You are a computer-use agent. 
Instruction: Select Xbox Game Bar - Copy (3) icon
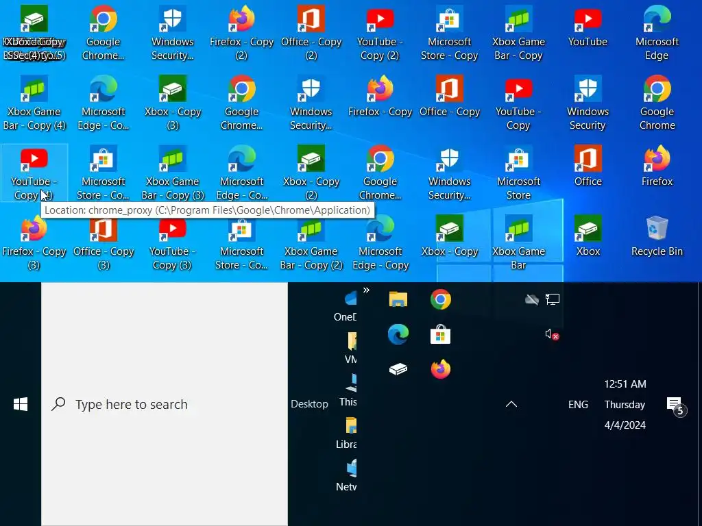click(x=173, y=173)
